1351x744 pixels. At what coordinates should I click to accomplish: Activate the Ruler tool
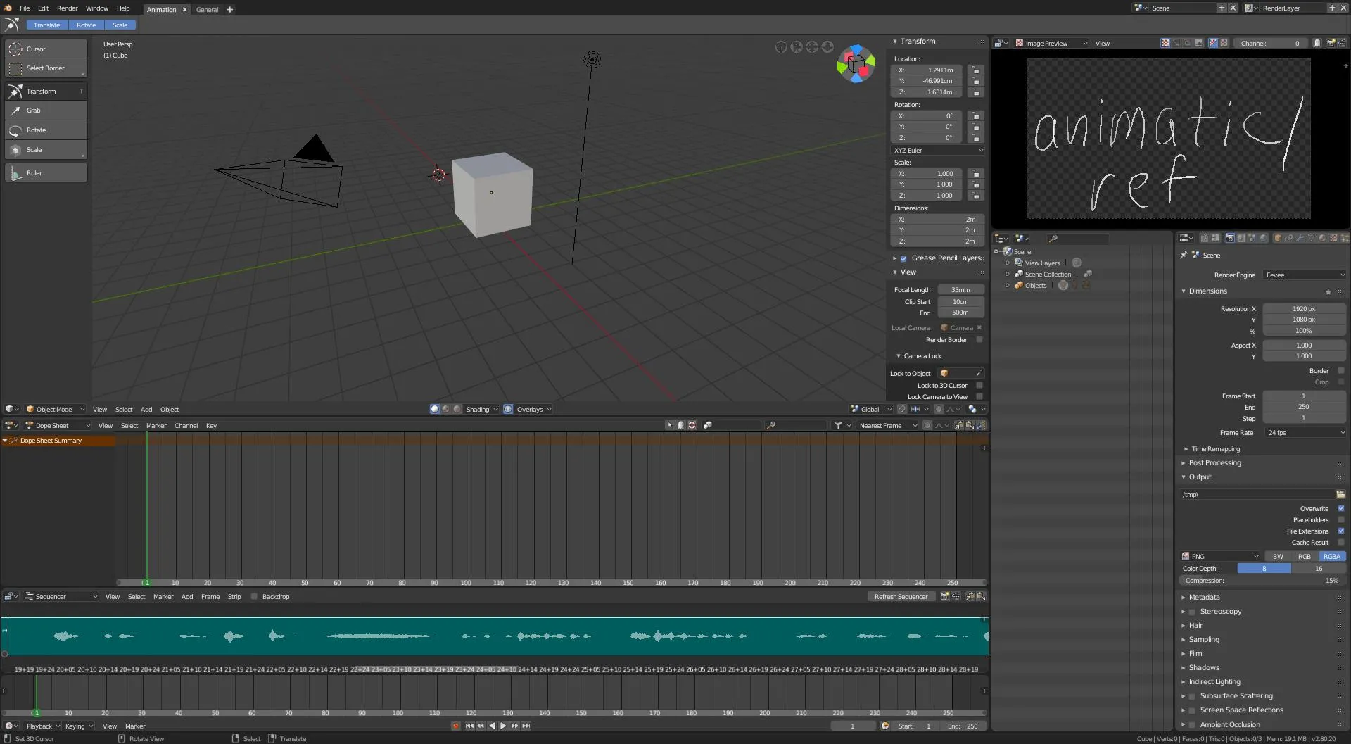pos(46,173)
